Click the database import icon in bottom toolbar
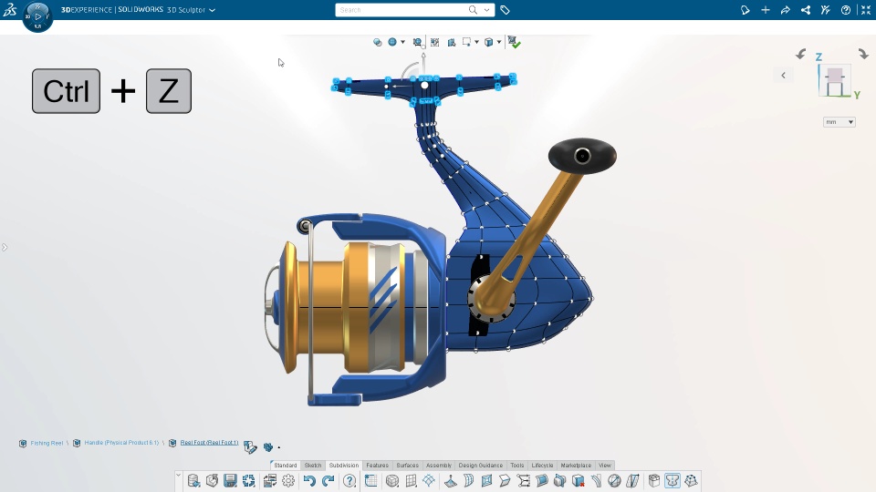 [193, 480]
